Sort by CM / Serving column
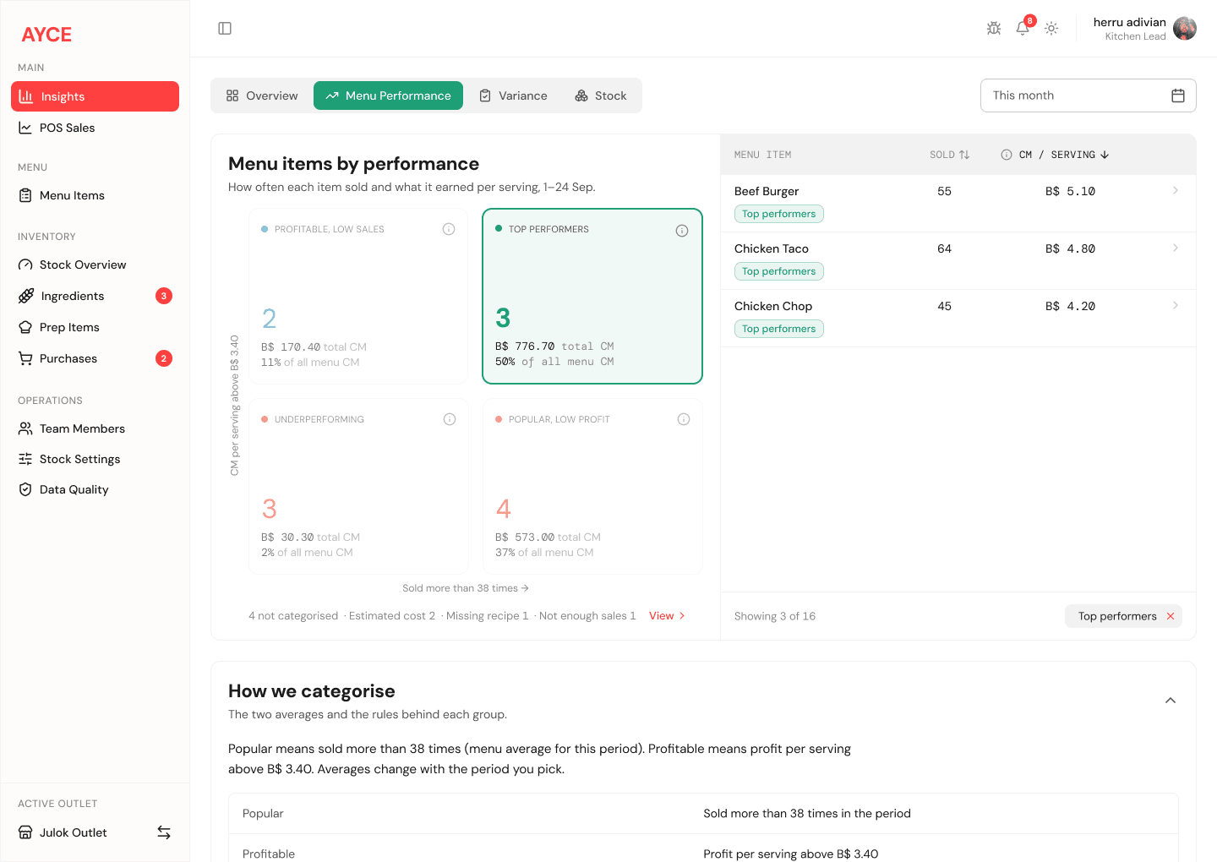The image size is (1217, 862). pos(1064,155)
